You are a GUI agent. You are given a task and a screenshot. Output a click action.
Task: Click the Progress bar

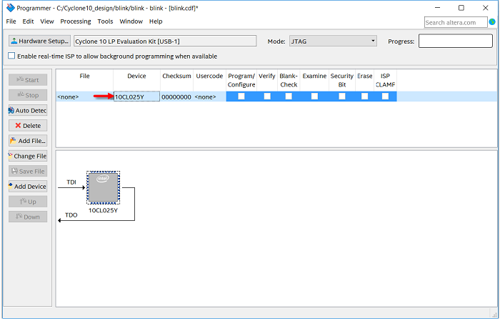point(456,41)
